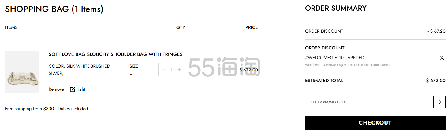Submit promo code with the arrow button

click(439, 102)
